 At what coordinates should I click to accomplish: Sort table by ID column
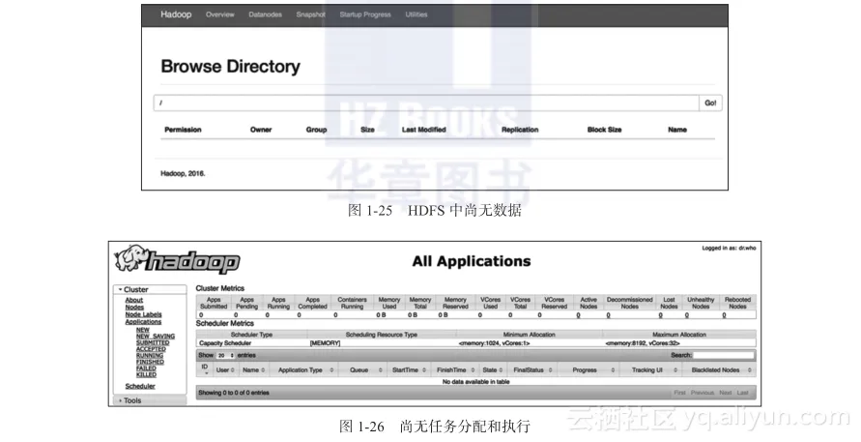point(205,369)
